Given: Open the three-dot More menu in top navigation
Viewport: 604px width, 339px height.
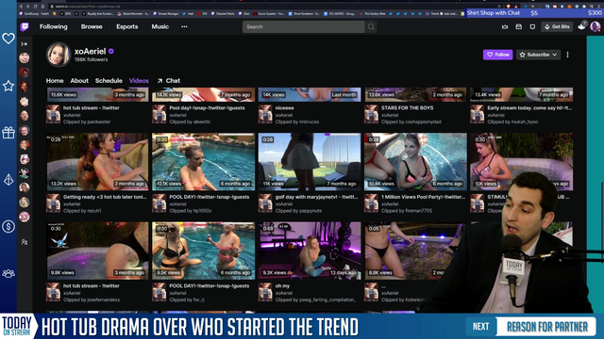Looking at the screenshot, I should pyautogui.click(x=184, y=26).
